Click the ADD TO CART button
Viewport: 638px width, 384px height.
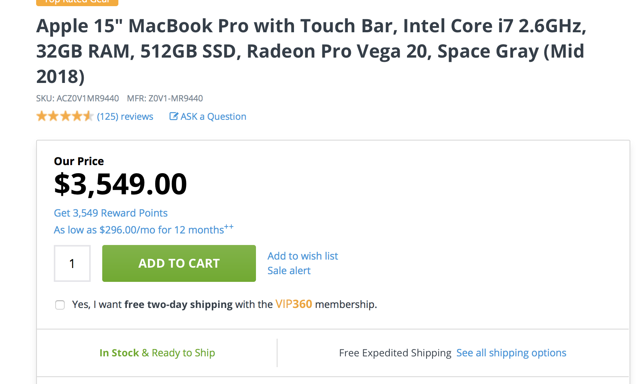[x=179, y=263]
